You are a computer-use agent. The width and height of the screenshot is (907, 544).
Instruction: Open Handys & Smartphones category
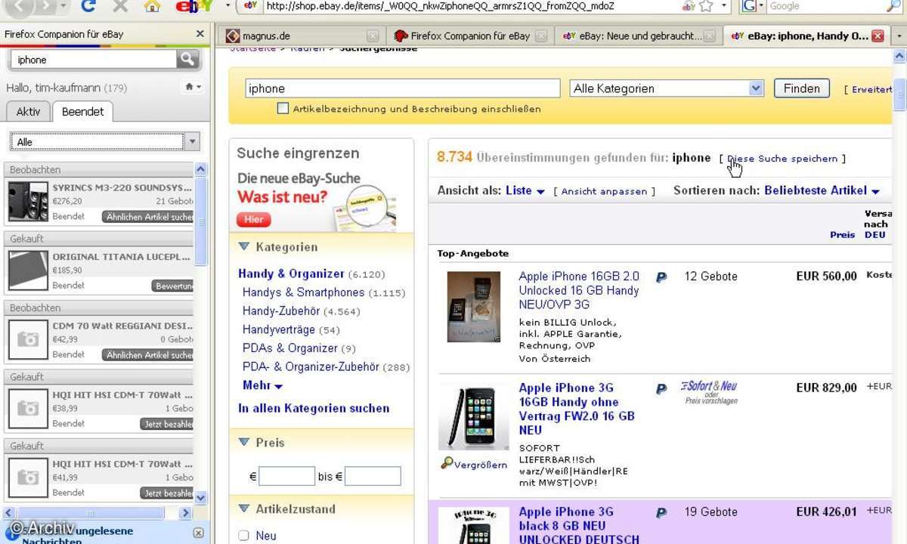pyautogui.click(x=303, y=292)
